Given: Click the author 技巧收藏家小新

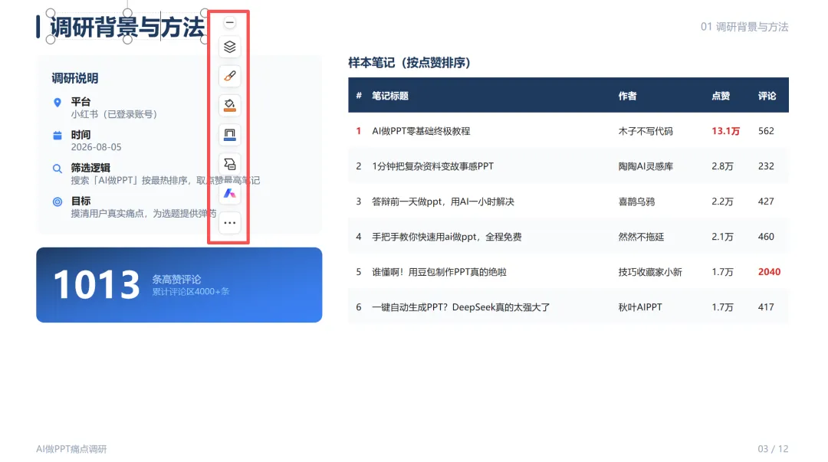Looking at the screenshot, I should (650, 272).
